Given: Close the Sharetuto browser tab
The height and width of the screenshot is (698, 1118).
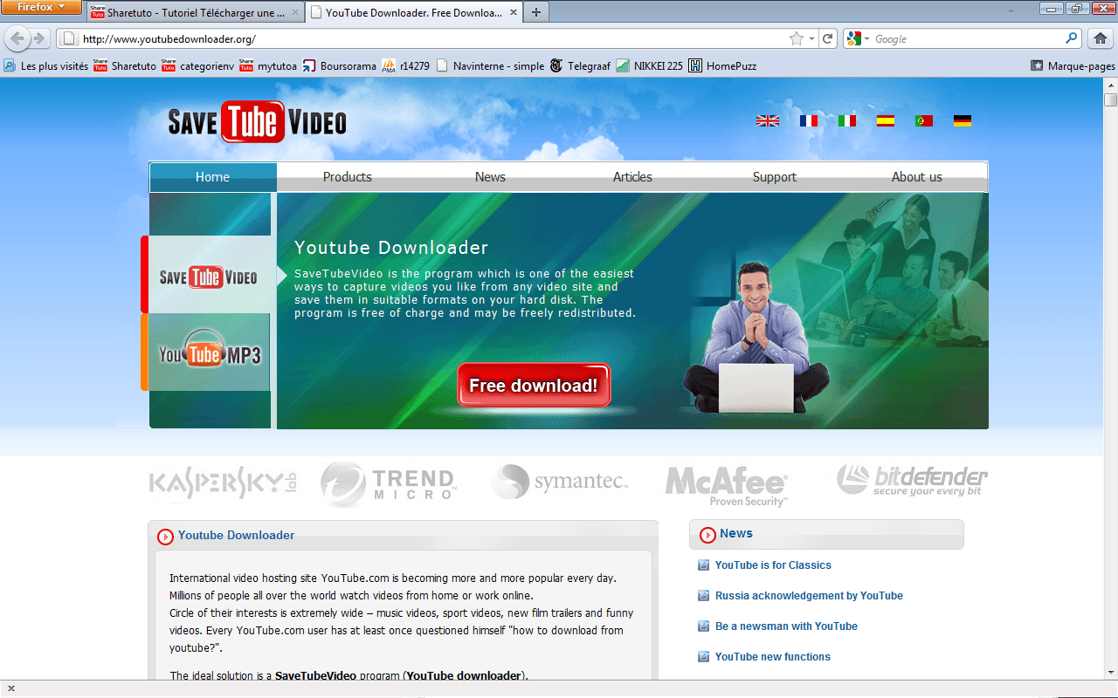Looking at the screenshot, I should 294,13.
